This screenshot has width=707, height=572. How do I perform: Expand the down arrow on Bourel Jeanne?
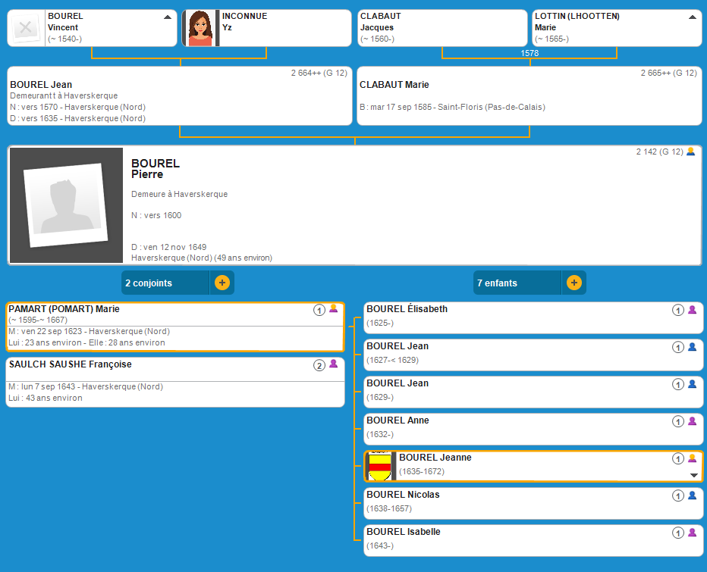tap(693, 475)
